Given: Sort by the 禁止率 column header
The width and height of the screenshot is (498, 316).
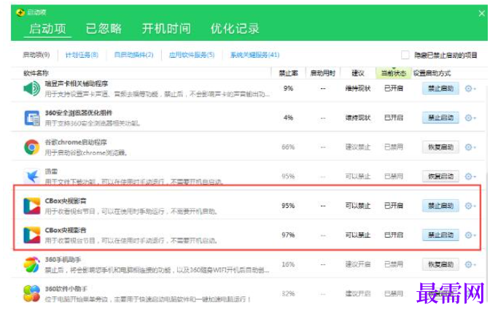Looking at the screenshot, I should [289, 73].
